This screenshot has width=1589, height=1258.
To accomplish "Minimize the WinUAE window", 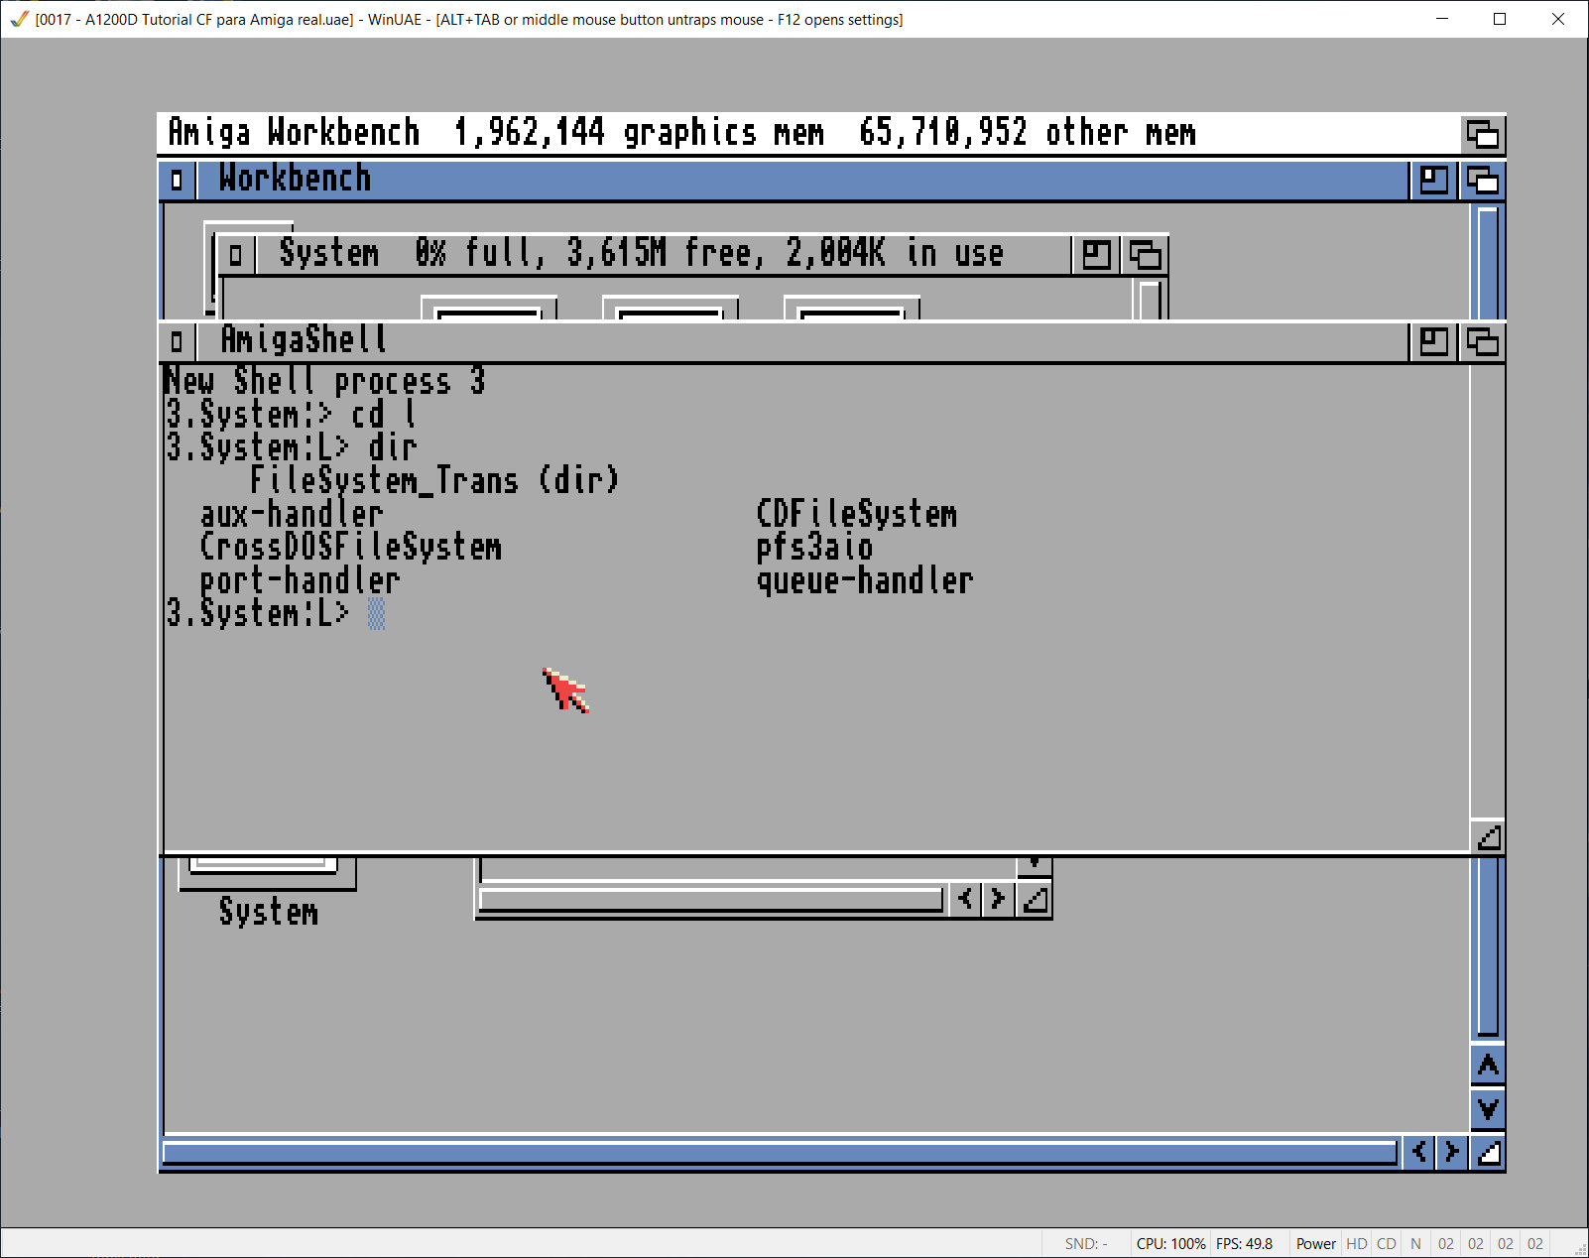I will [1442, 19].
